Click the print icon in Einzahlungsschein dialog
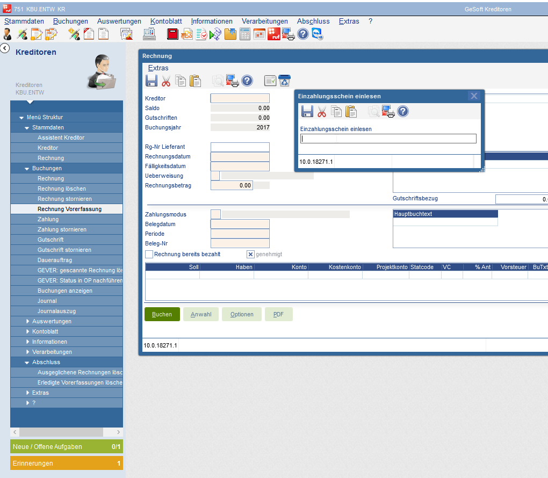This screenshot has height=478, width=548. (x=388, y=112)
